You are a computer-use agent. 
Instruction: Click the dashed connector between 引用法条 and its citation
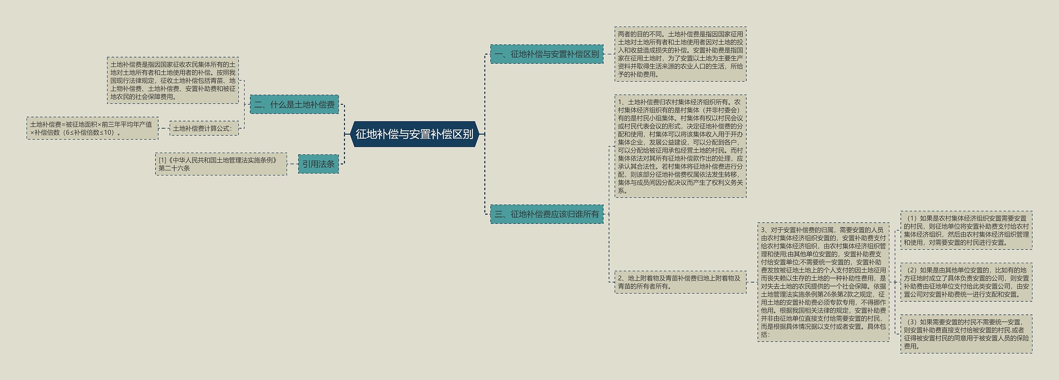pyautogui.click(x=292, y=164)
